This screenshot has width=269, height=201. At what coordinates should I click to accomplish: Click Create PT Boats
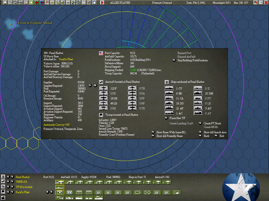pyautogui.click(x=212, y=124)
